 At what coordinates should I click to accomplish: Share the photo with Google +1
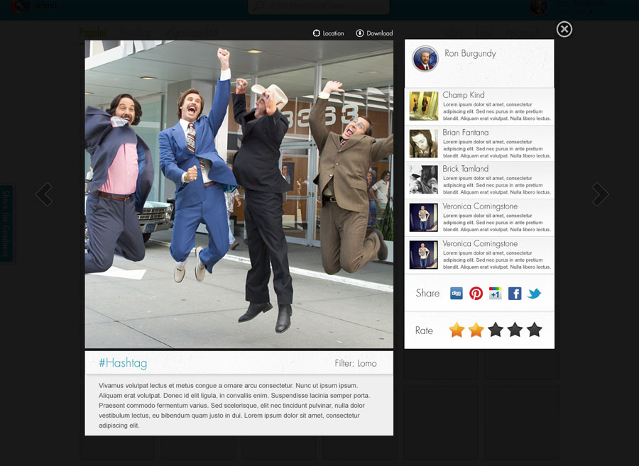(495, 293)
